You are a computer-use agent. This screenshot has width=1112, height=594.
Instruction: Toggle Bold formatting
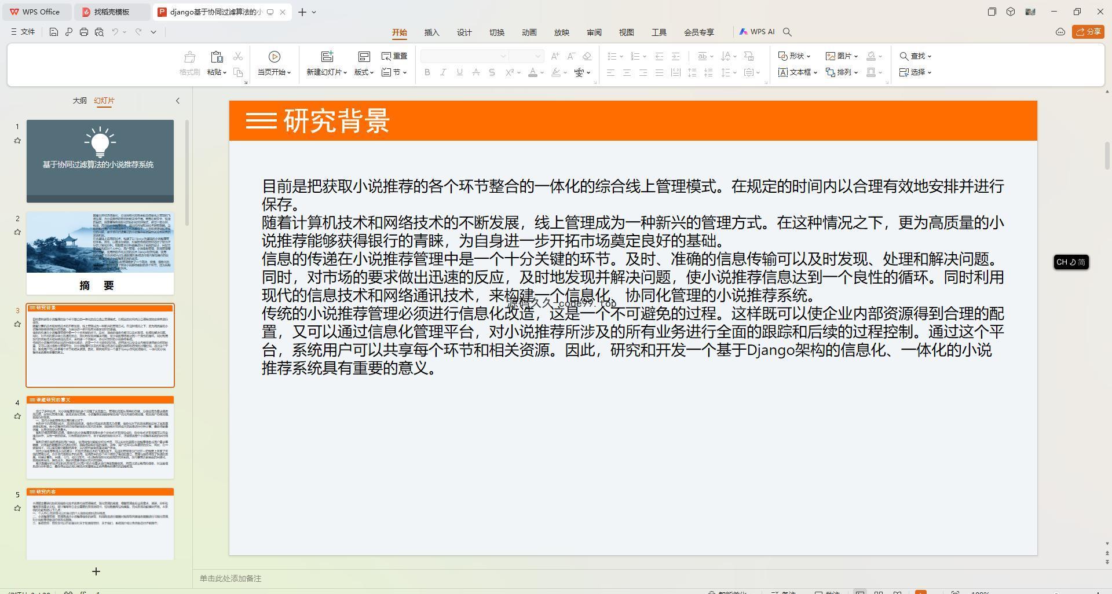click(x=427, y=72)
